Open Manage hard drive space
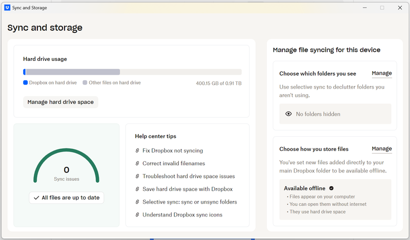410x240 pixels. (60, 102)
